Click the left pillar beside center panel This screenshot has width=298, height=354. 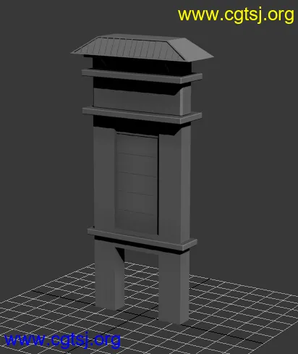click(x=104, y=177)
